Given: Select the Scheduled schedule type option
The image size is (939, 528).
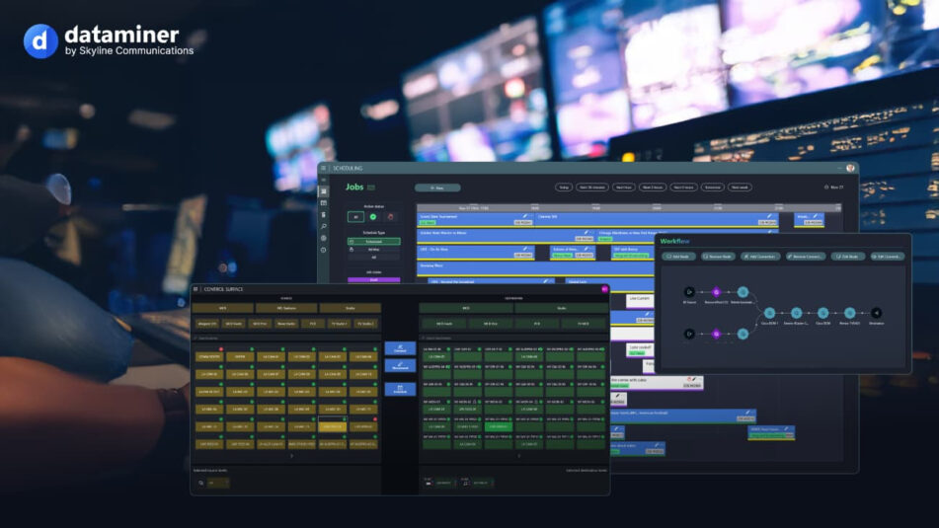Looking at the screenshot, I should click(x=374, y=241).
